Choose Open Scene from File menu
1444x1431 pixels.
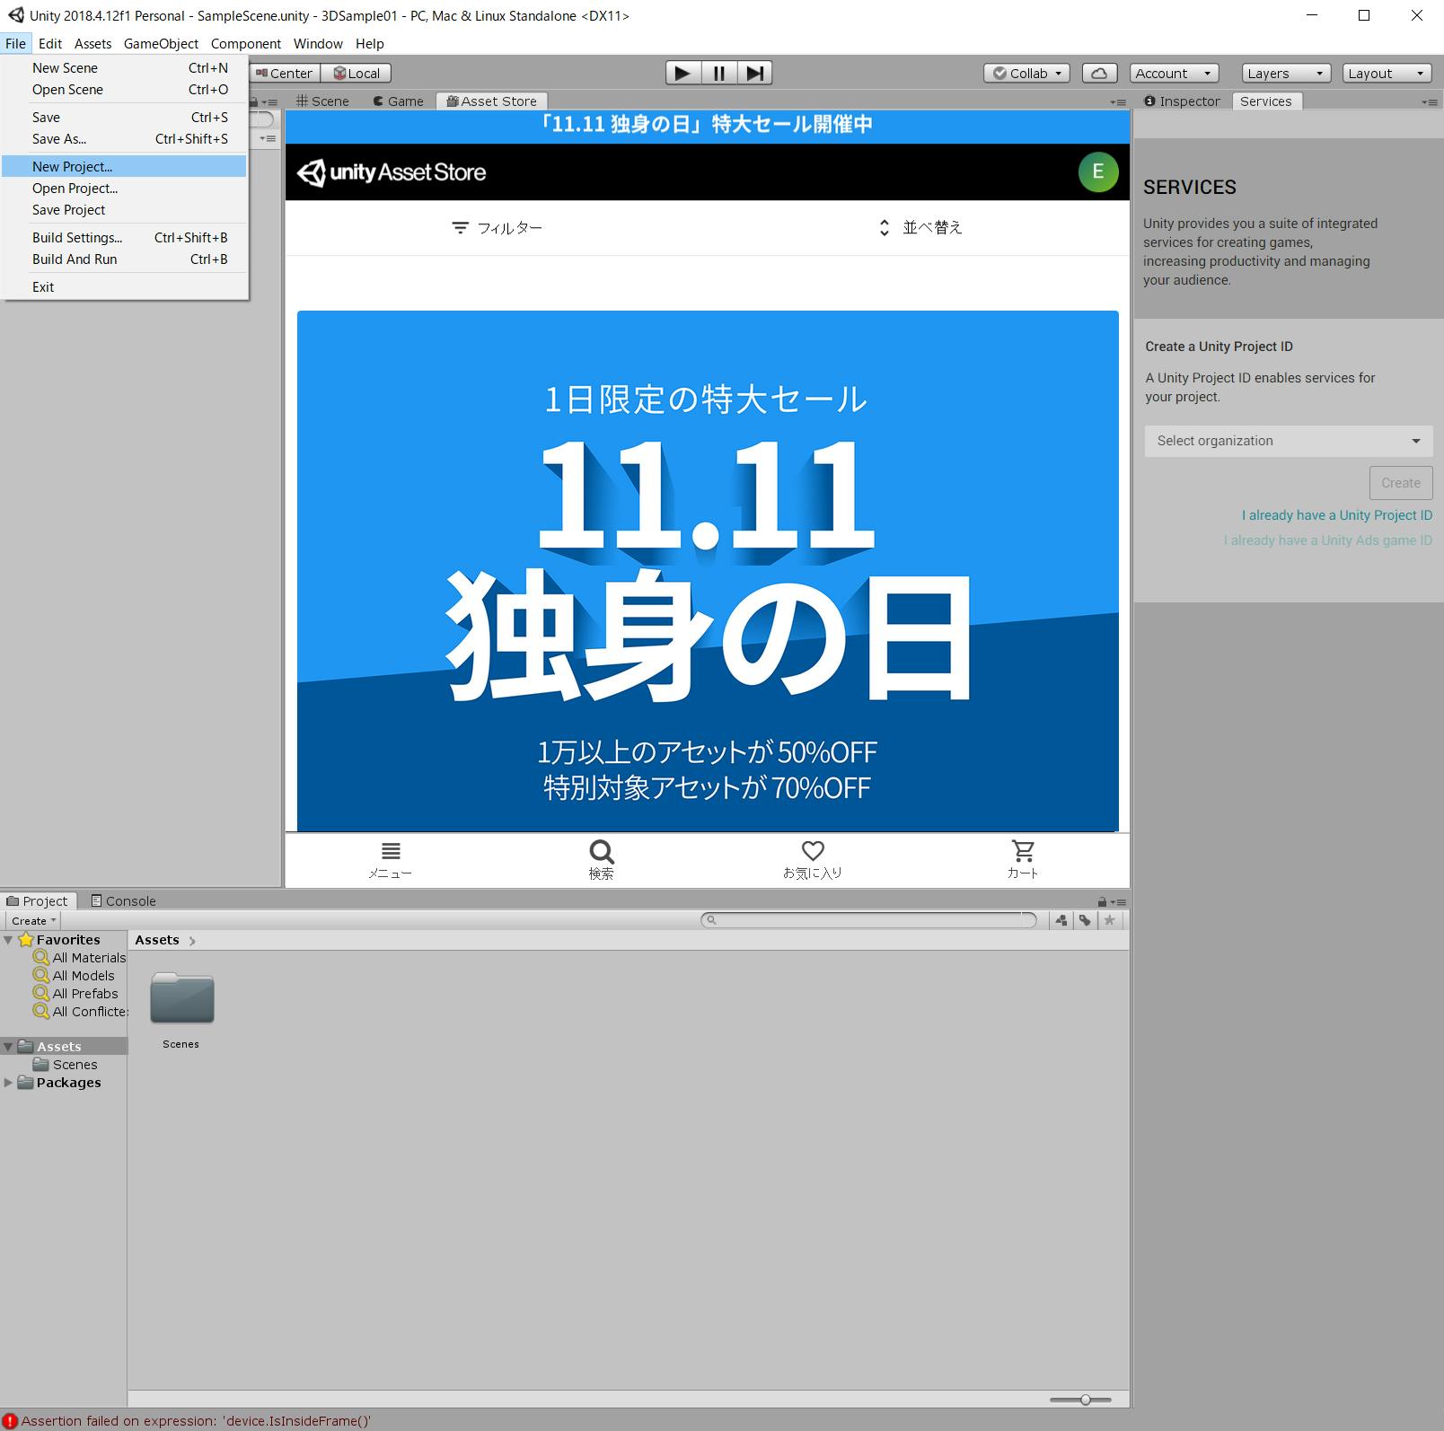pyautogui.click(x=124, y=89)
